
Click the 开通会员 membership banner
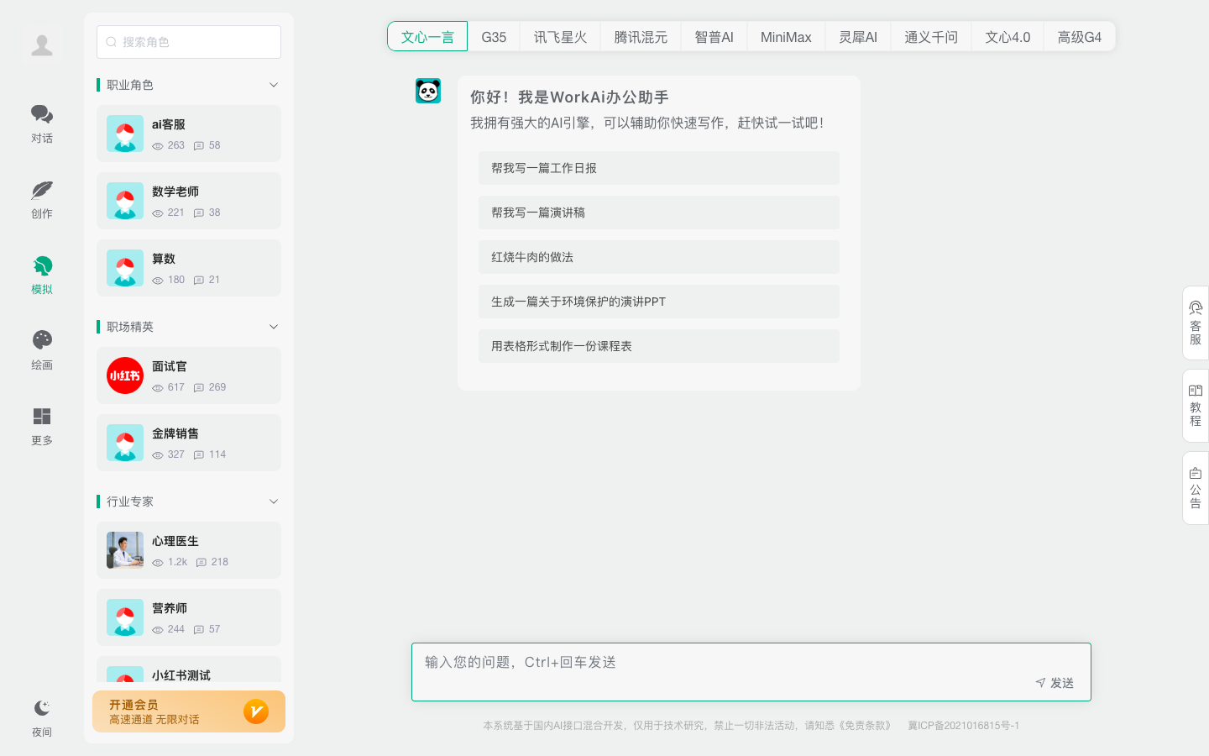188,711
